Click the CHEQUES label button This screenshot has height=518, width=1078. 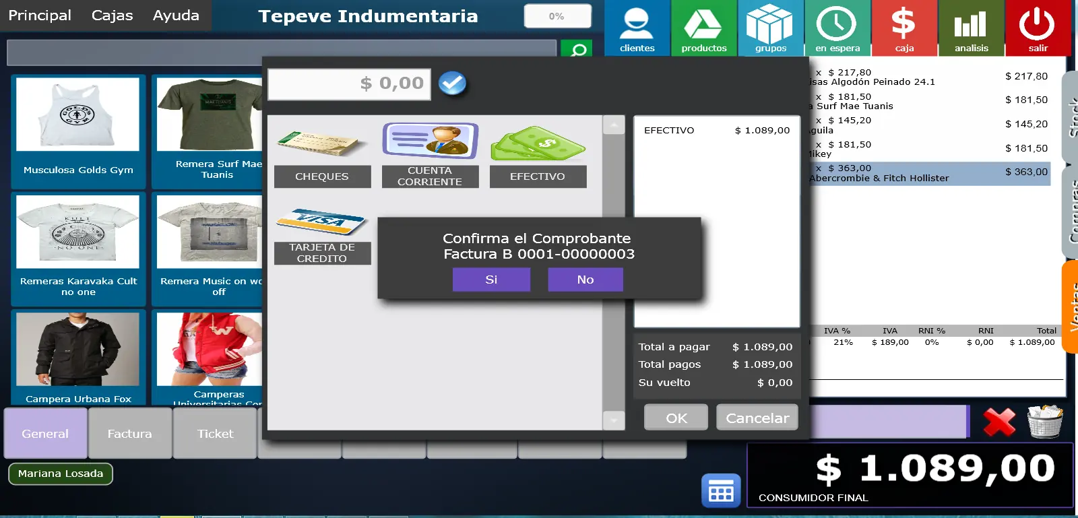point(322,176)
